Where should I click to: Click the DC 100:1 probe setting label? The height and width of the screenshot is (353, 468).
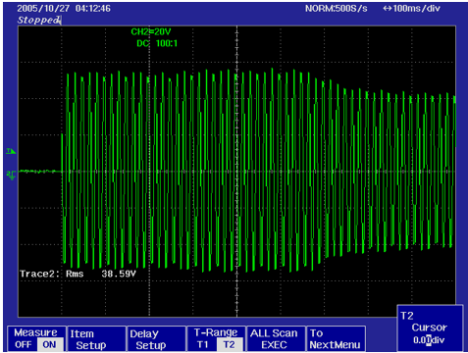(x=157, y=43)
